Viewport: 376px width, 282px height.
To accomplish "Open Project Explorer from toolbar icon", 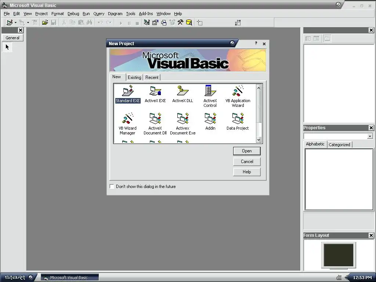I will coord(147,22).
